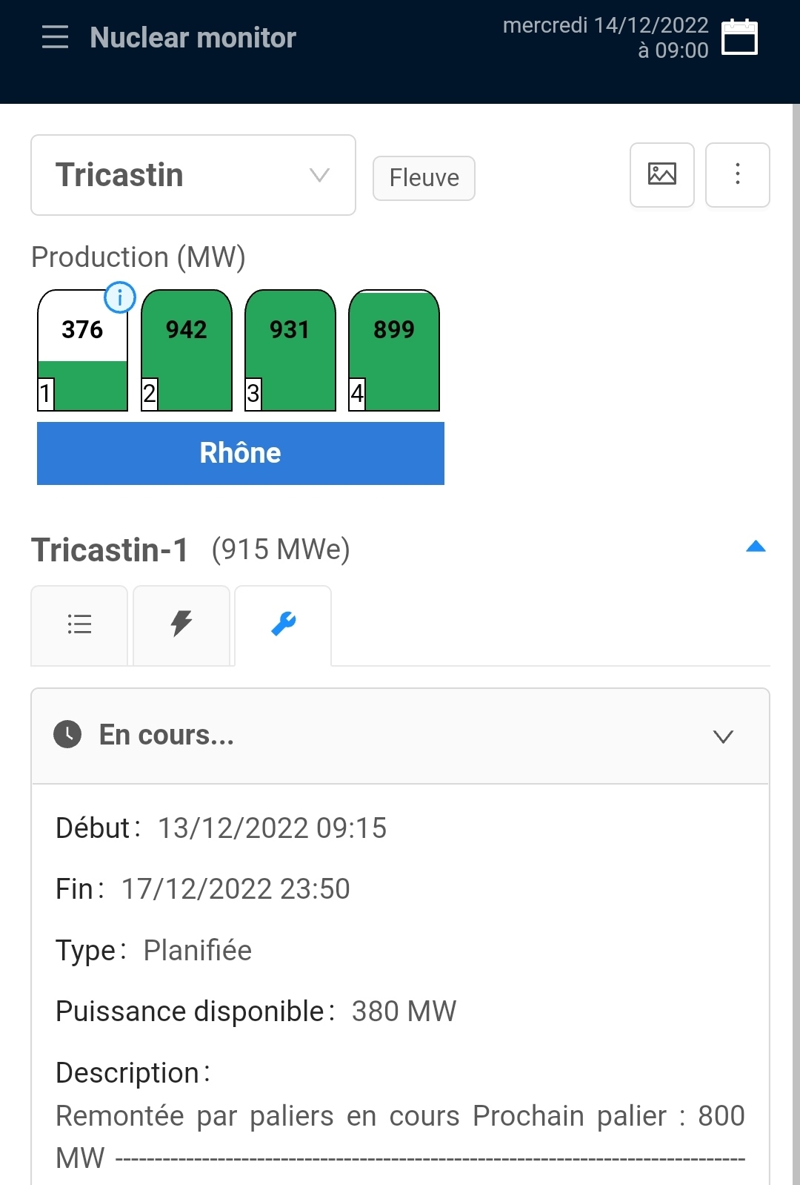The height and width of the screenshot is (1185, 800).
Task: Click the clock icon beside En cours
Action: coord(67,735)
